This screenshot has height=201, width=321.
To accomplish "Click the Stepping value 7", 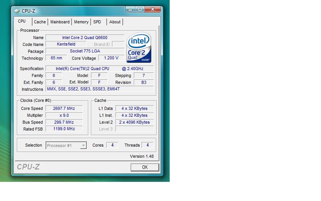I will [x=144, y=75].
